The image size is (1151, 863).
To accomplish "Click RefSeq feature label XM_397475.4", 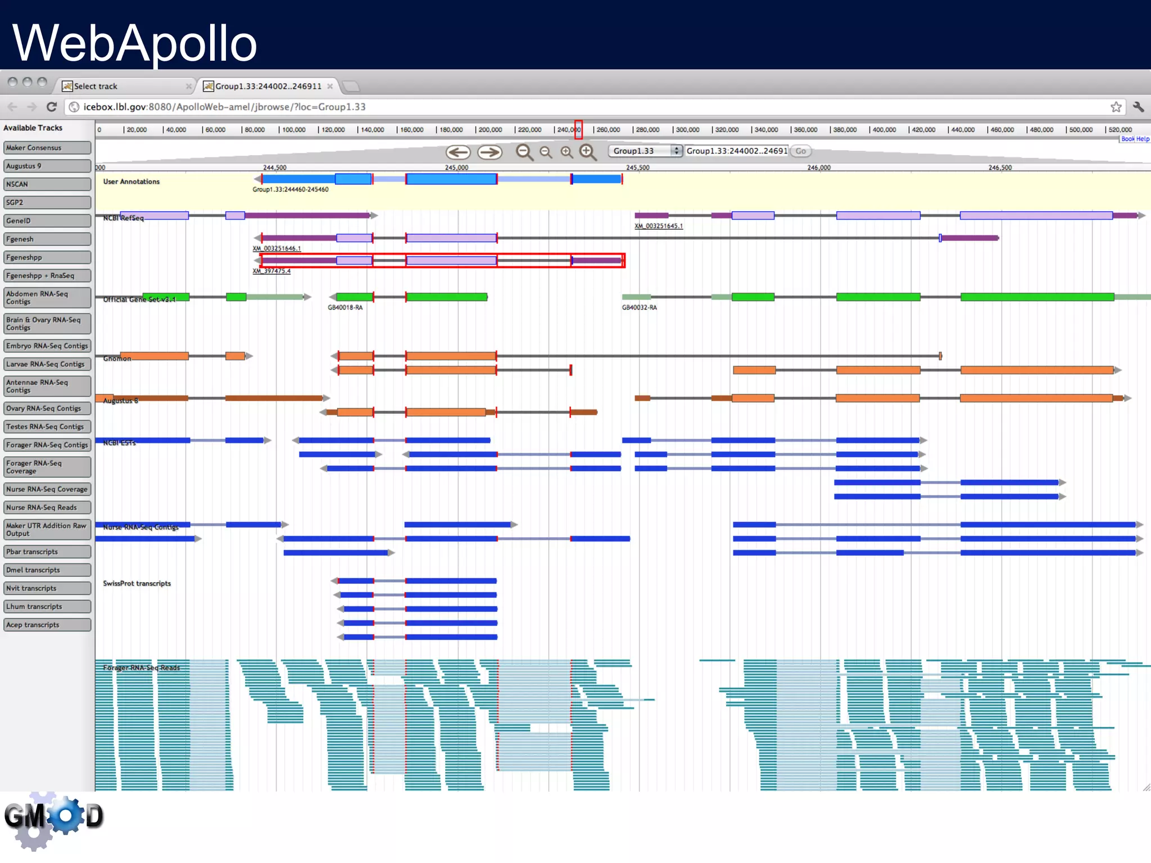I will pyautogui.click(x=271, y=271).
